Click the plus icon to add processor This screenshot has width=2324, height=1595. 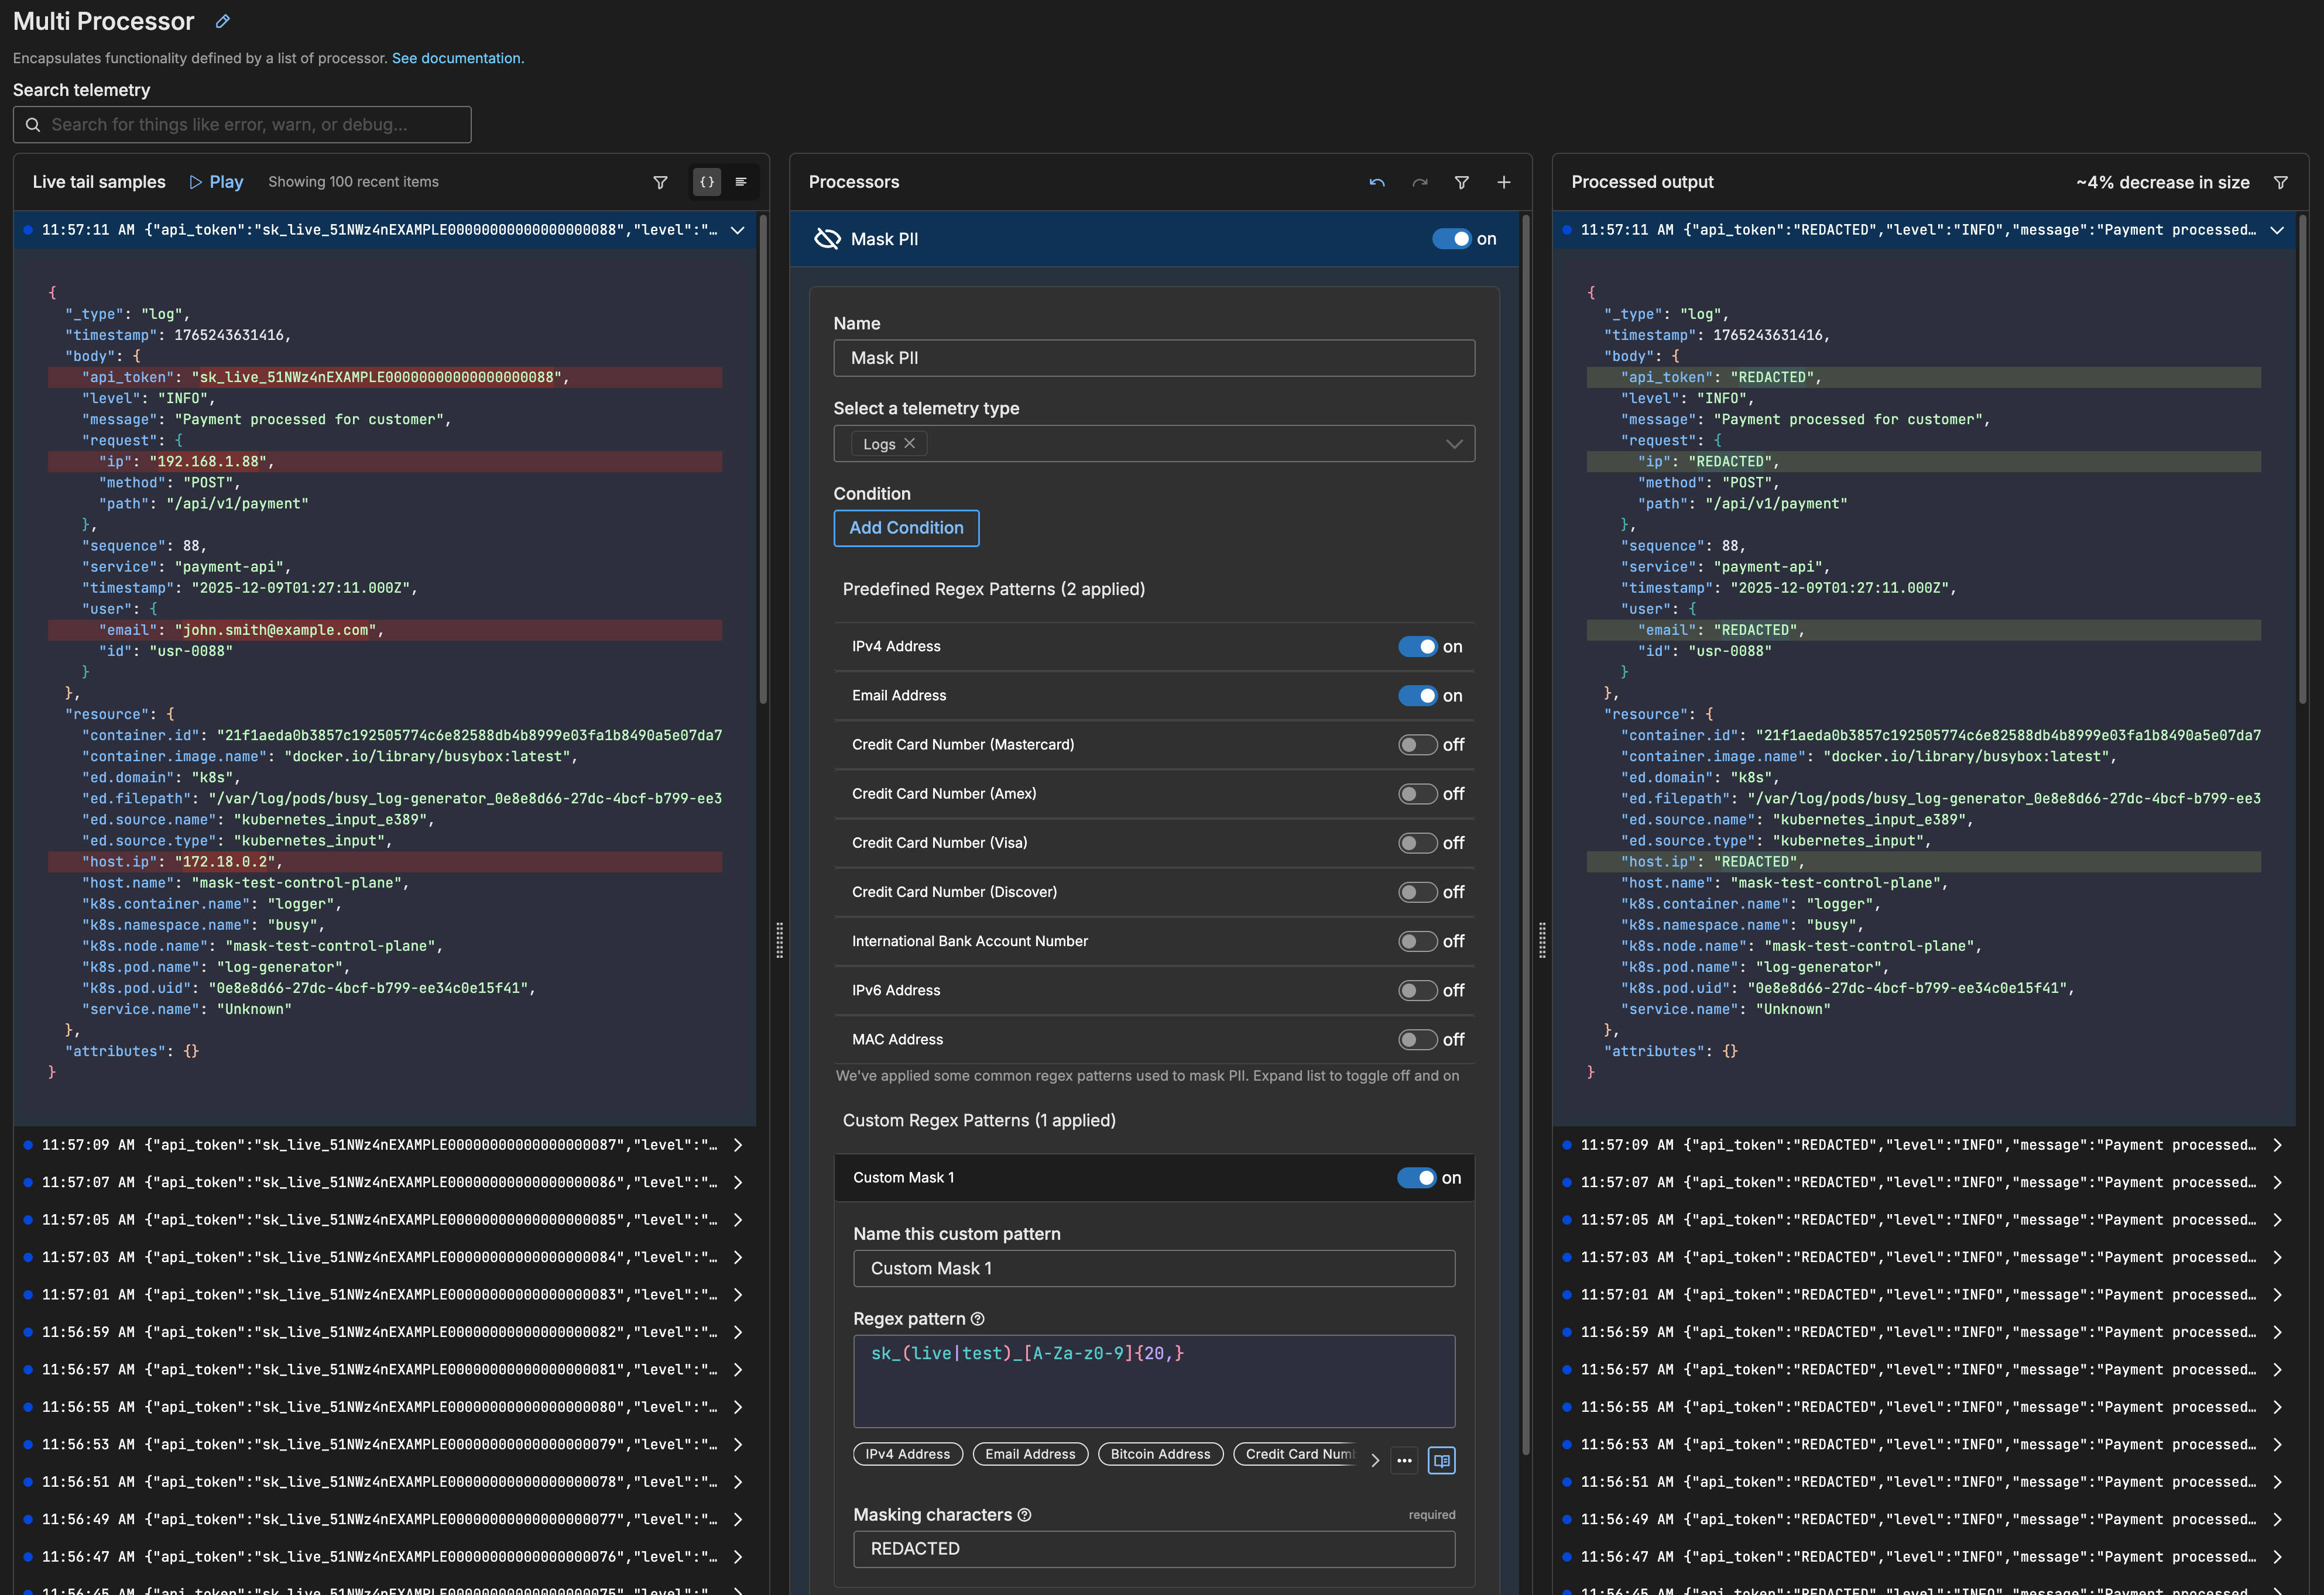tap(1503, 182)
